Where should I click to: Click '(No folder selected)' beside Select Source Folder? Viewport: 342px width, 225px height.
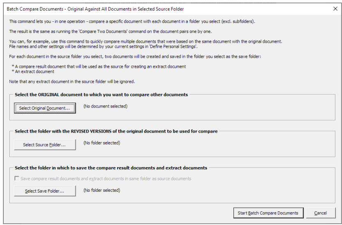point(102,142)
